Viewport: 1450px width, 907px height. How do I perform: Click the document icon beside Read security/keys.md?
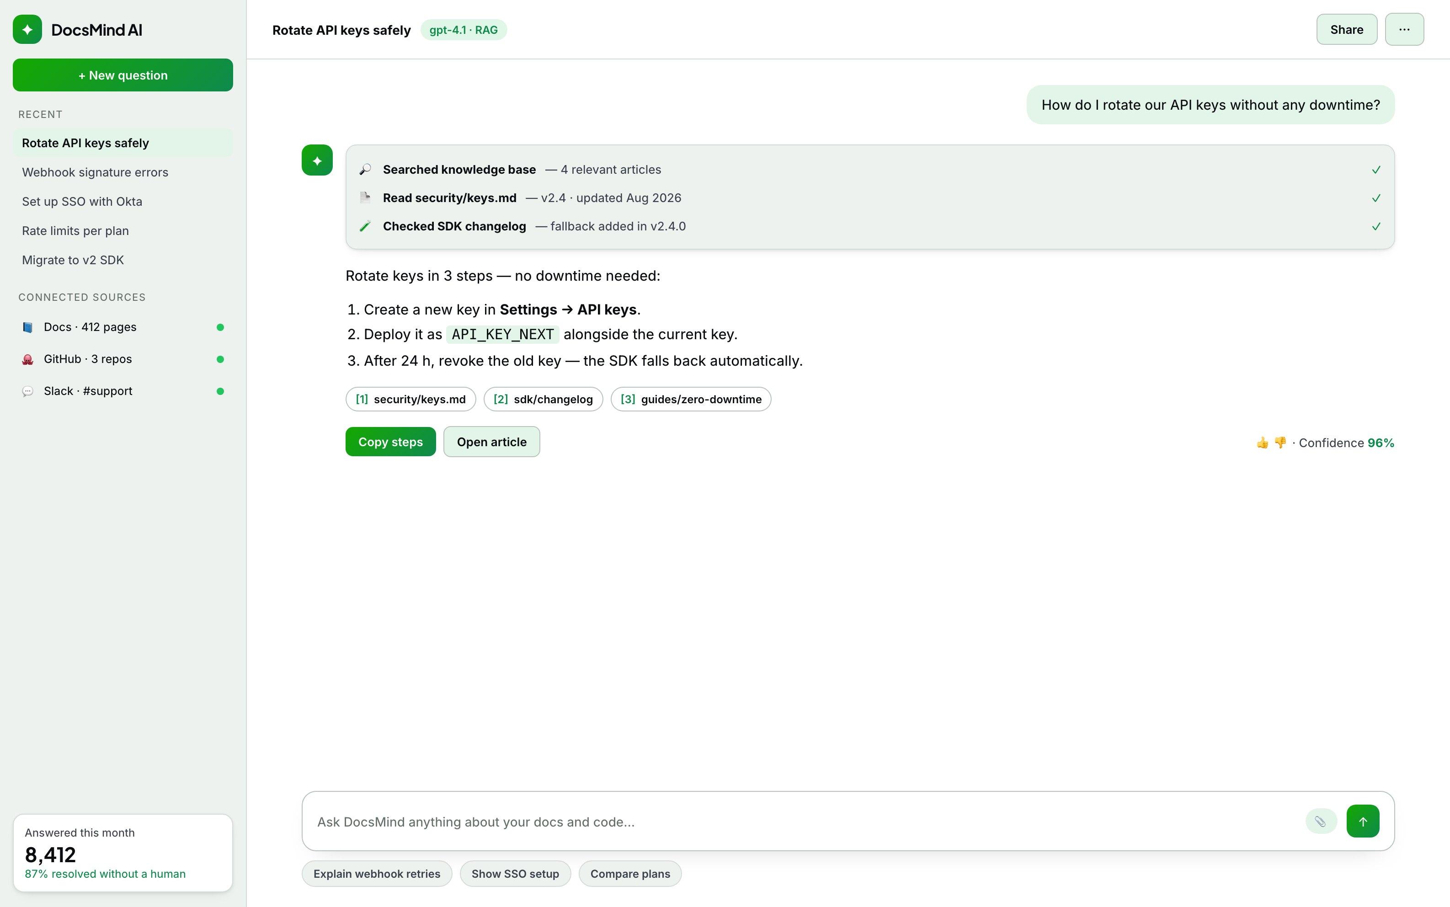coord(365,198)
